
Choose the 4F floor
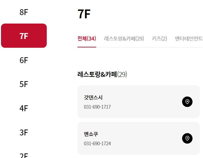coord(24,108)
